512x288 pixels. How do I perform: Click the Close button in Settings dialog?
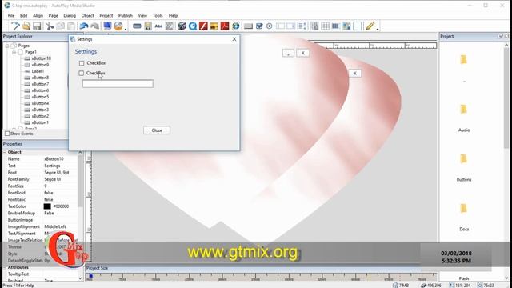pos(157,130)
